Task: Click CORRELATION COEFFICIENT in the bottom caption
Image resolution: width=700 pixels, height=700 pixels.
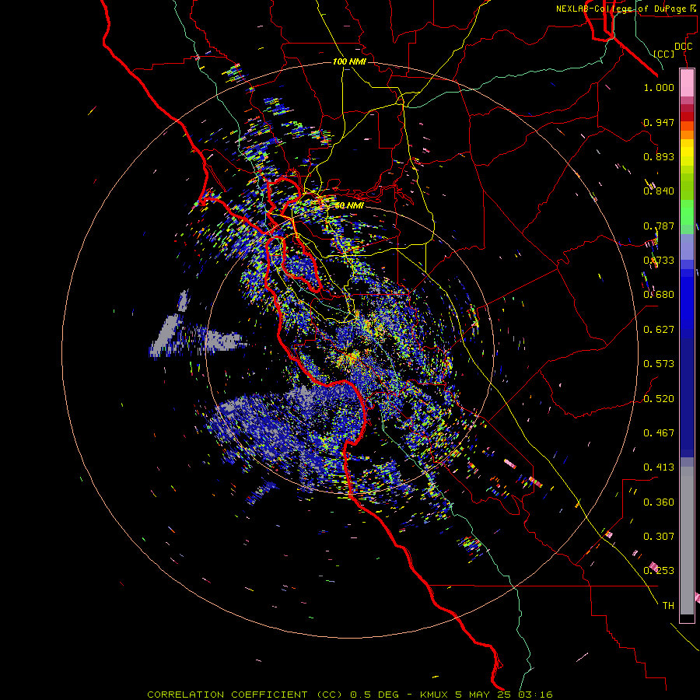Action: [227, 695]
